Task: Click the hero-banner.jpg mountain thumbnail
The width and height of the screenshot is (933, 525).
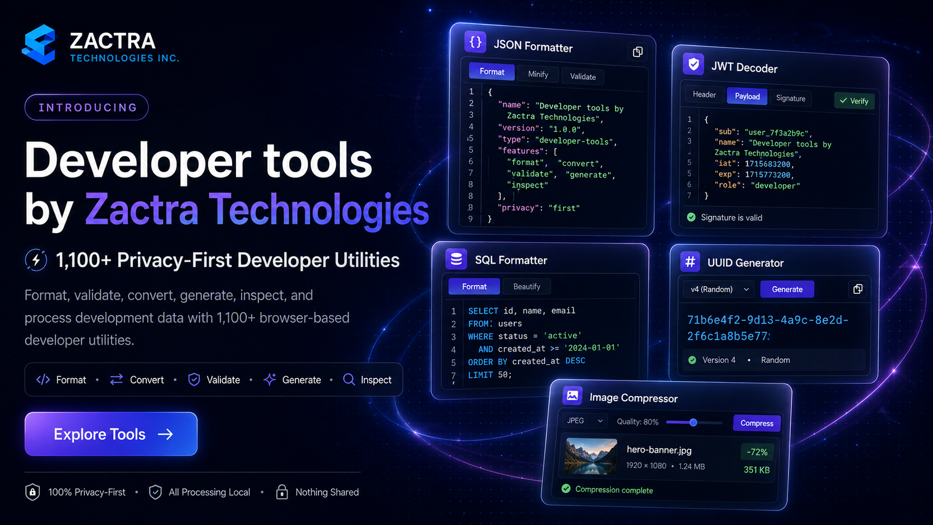Action: [x=591, y=456]
